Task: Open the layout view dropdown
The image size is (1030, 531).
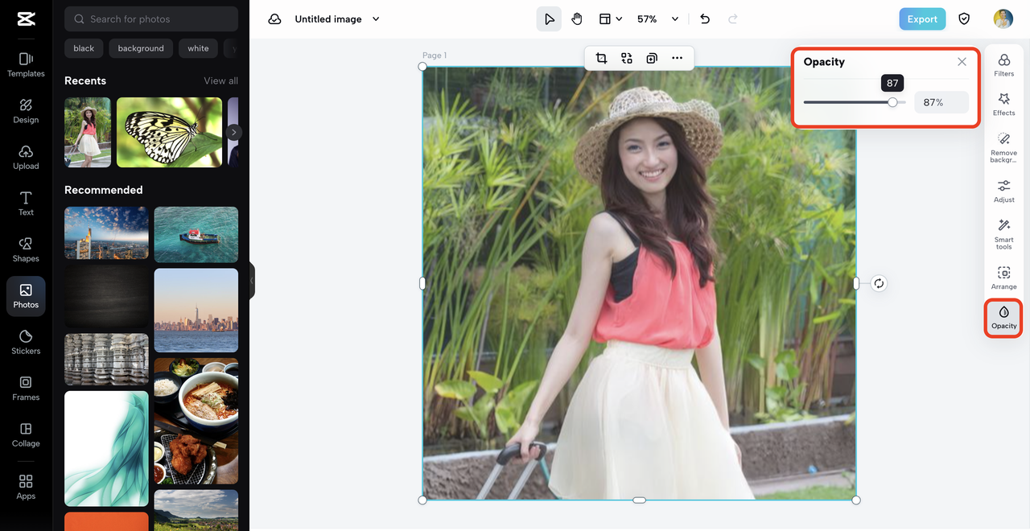Action: point(610,19)
